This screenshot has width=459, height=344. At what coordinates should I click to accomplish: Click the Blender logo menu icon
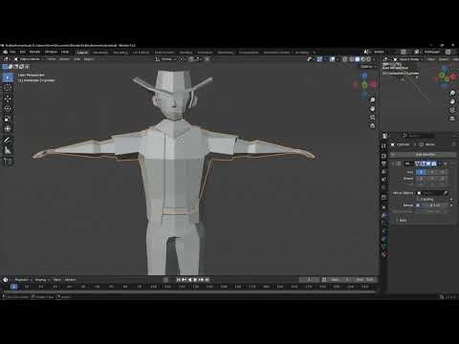point(6,52)
